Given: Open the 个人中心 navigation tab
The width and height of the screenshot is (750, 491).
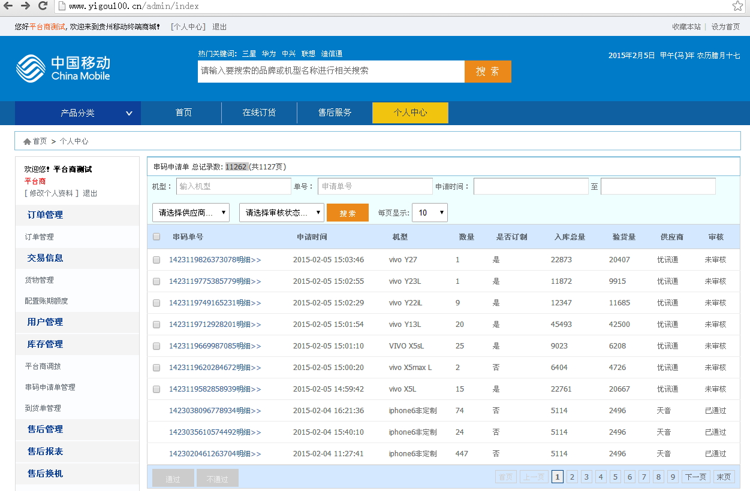Looking at the screenshot, I should click(410, 113).
